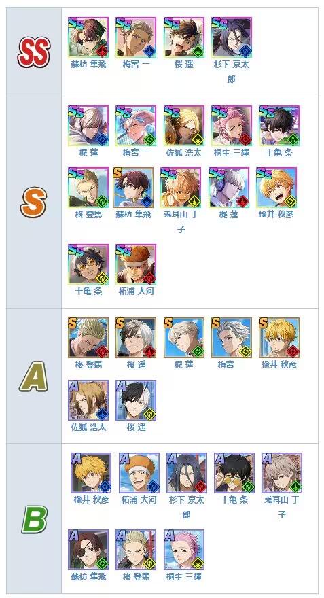Select the 柘浦 大河 SS-rarity headband portrait

click(136, 264)
